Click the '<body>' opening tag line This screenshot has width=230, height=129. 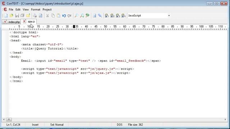point(15,57)
